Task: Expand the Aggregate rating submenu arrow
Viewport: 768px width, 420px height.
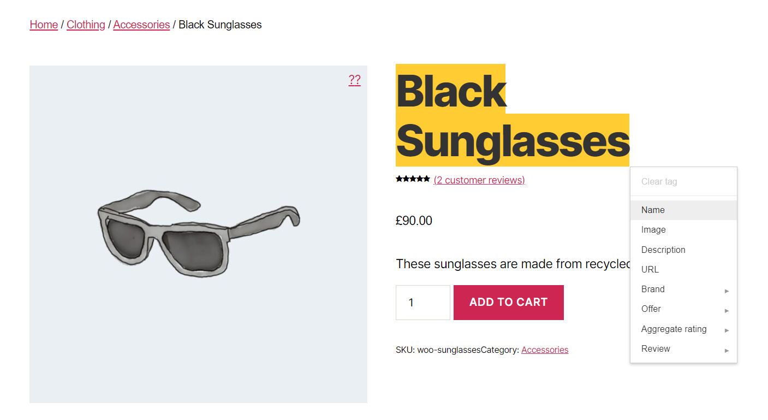Action: point(727,330)
